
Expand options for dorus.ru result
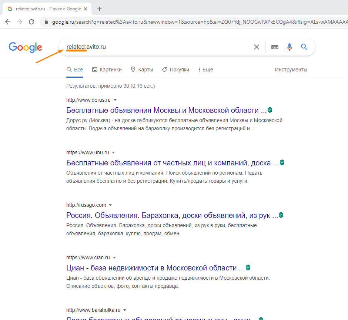[x=115, y=100]
